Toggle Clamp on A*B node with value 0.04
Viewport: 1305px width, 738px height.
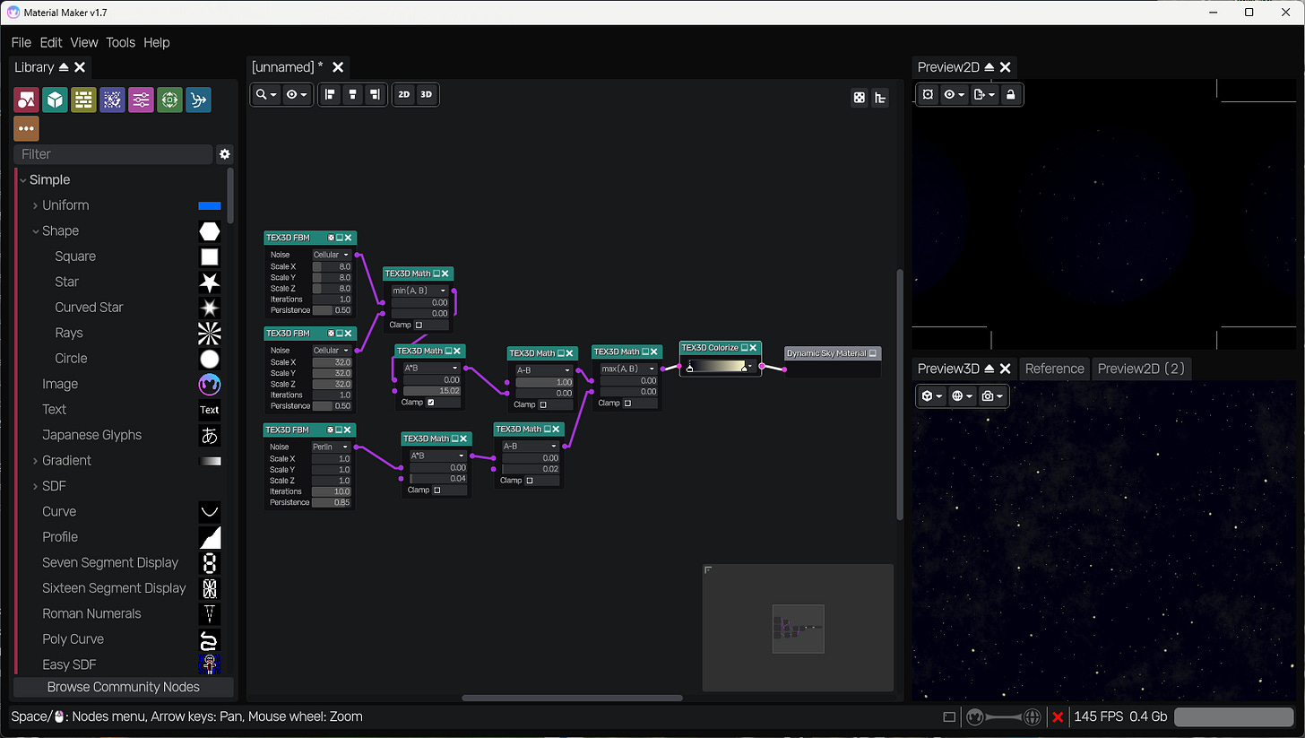437,491
